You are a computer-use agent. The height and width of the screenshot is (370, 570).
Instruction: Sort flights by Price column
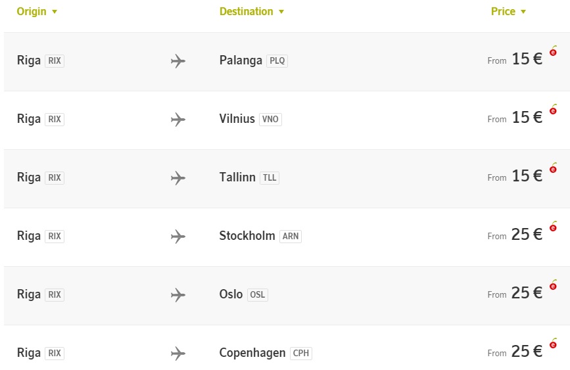(508, 11)
